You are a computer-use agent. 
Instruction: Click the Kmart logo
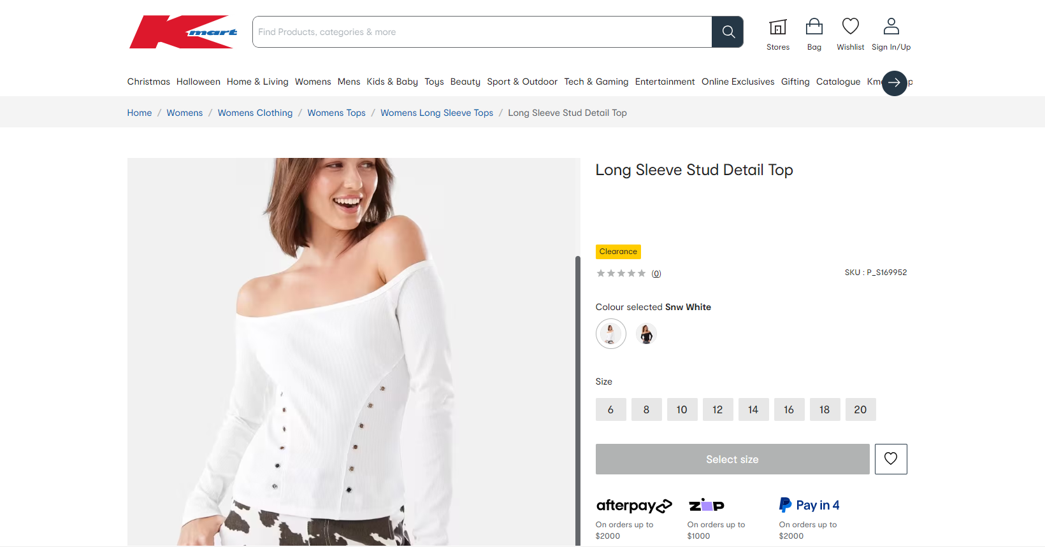(183, 32)
